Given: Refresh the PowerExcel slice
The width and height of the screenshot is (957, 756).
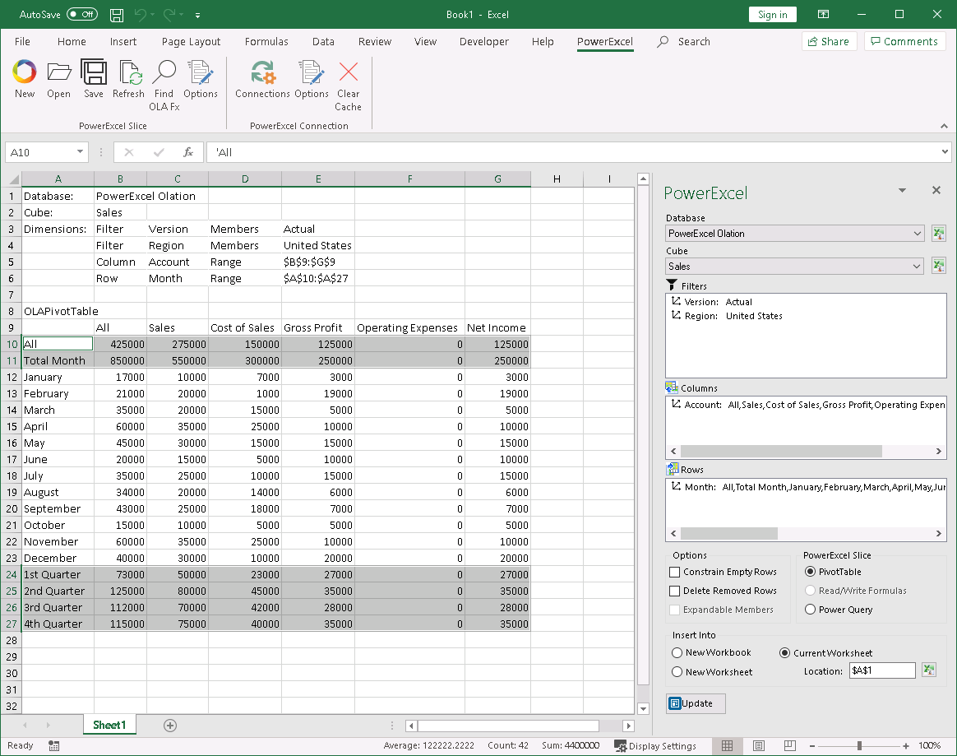Looking at the screenshot, I should 129,72.
